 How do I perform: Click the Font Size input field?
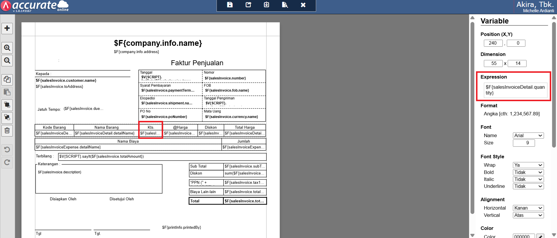click(524, 143)
